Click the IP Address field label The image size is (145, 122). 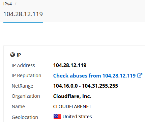23,65
